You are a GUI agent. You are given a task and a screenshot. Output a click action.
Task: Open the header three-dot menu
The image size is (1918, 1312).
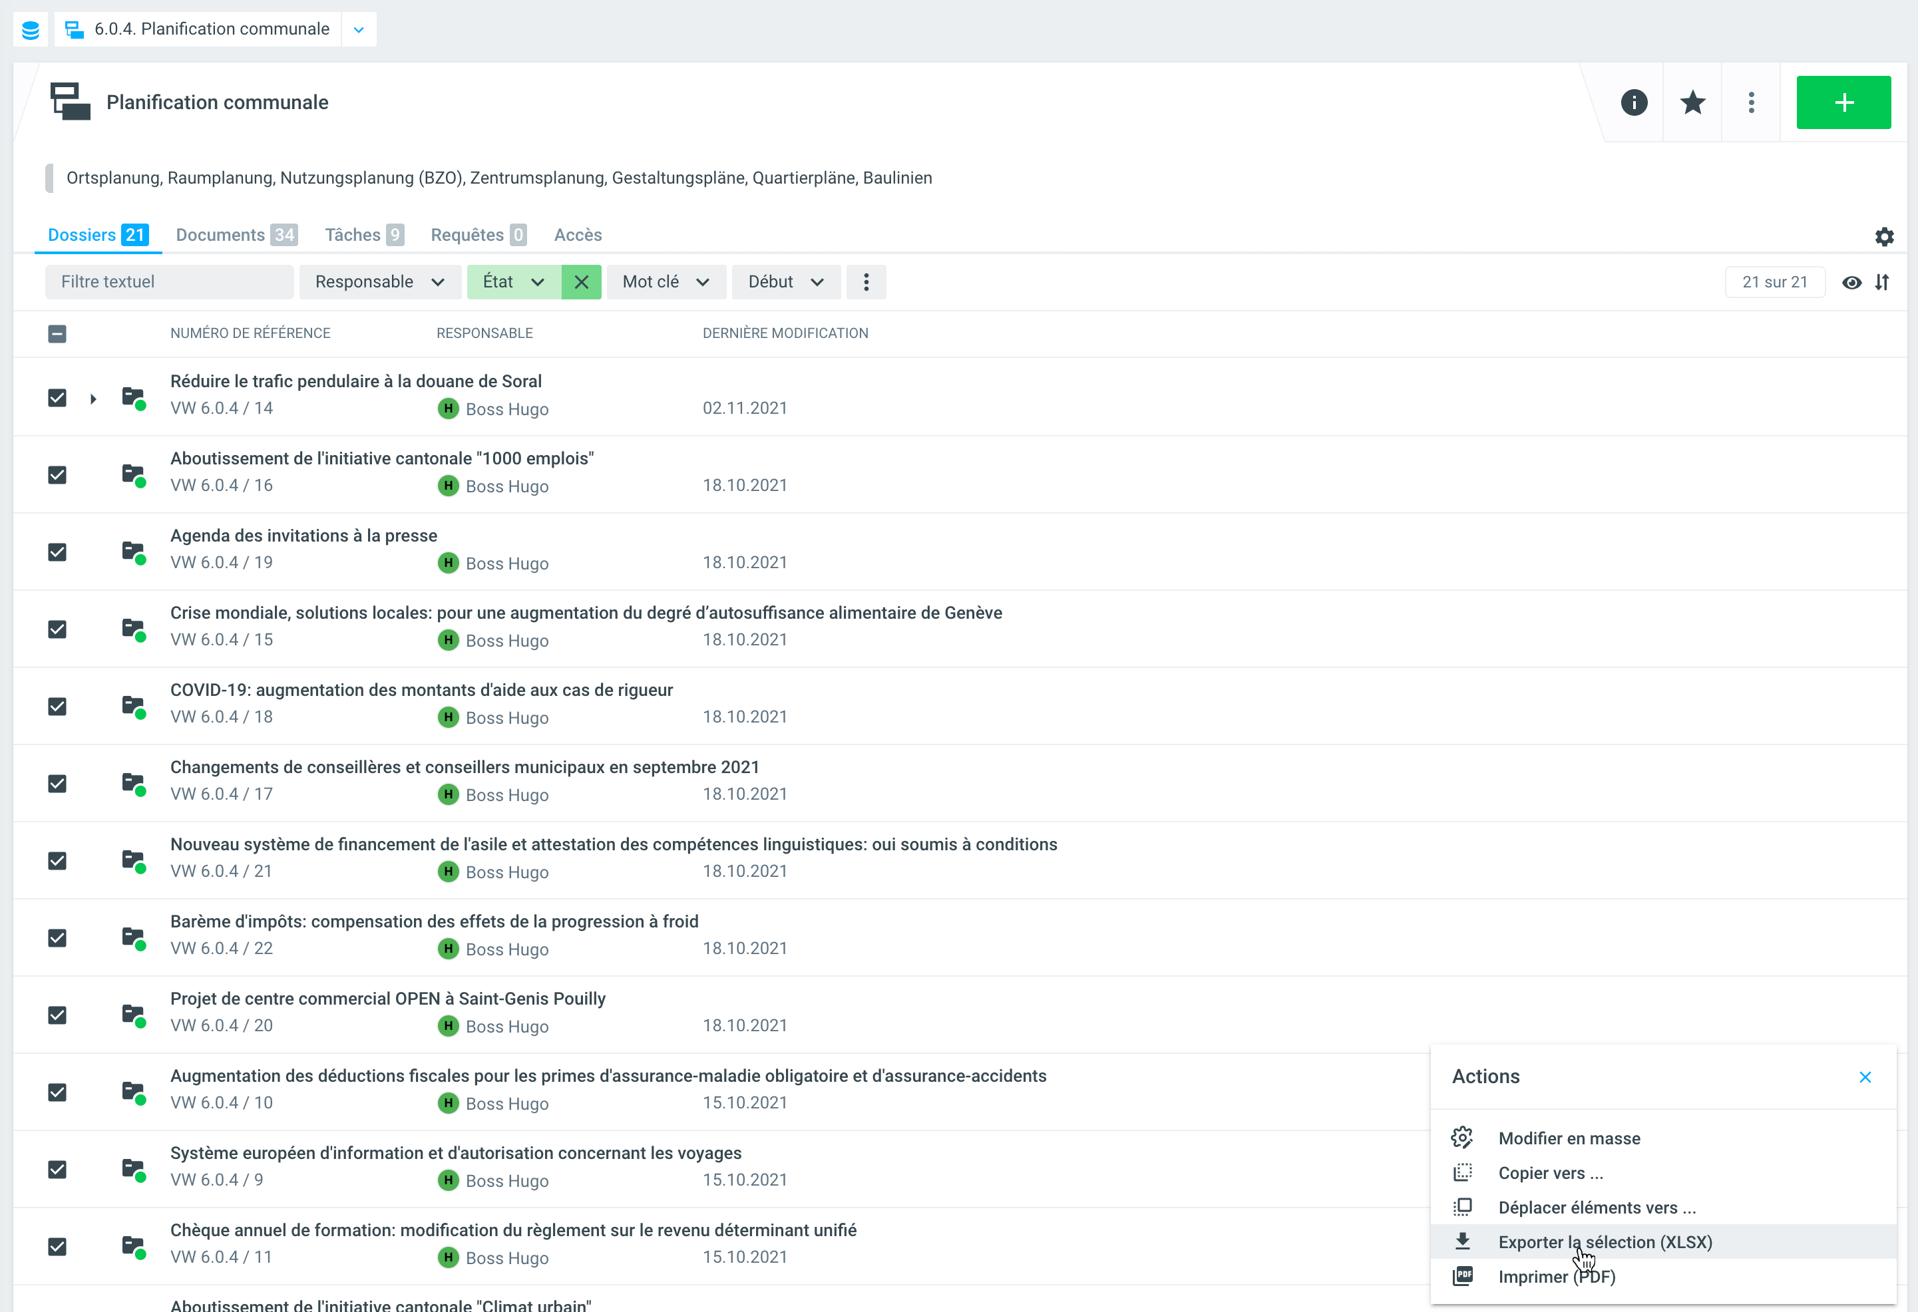pyautogui.click(x=1750, y=102)
